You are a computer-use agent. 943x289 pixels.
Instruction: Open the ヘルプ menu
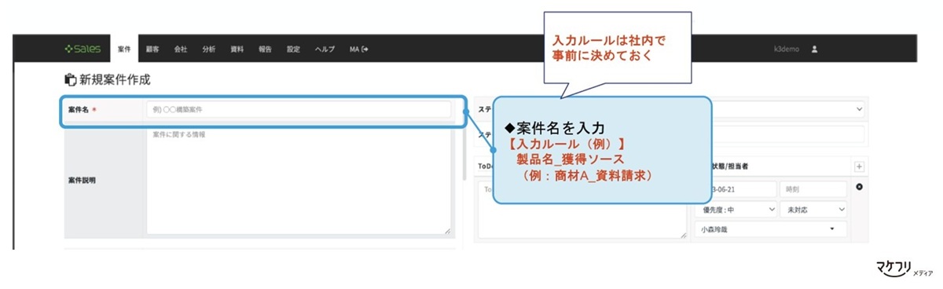tap(325, 49)
